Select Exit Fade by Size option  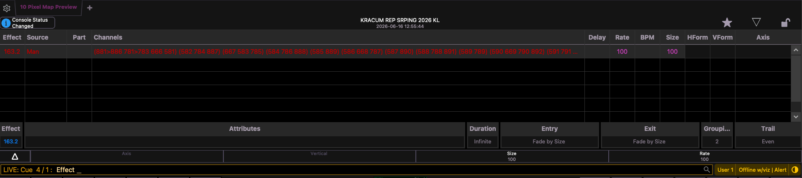[x=649, y=142]
